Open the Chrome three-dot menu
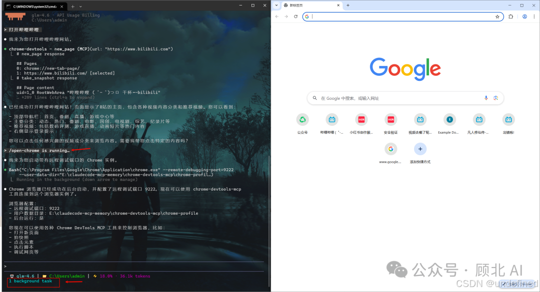The width and height of the screenshot is (540, 292). (x=534, y=16)
